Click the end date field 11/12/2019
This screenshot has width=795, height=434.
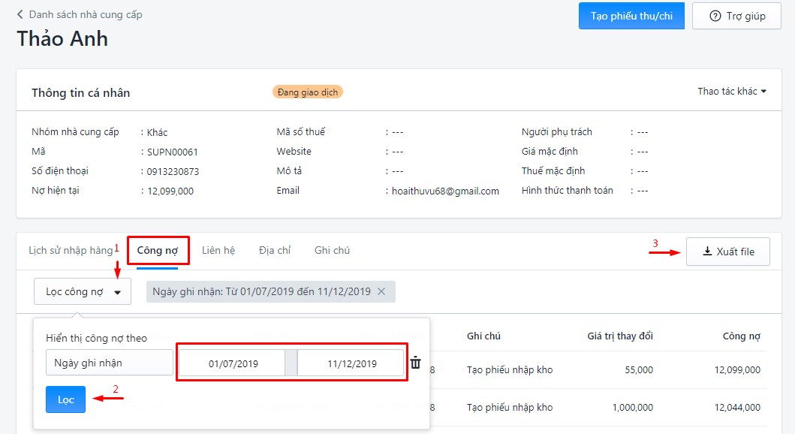[351, 363]
